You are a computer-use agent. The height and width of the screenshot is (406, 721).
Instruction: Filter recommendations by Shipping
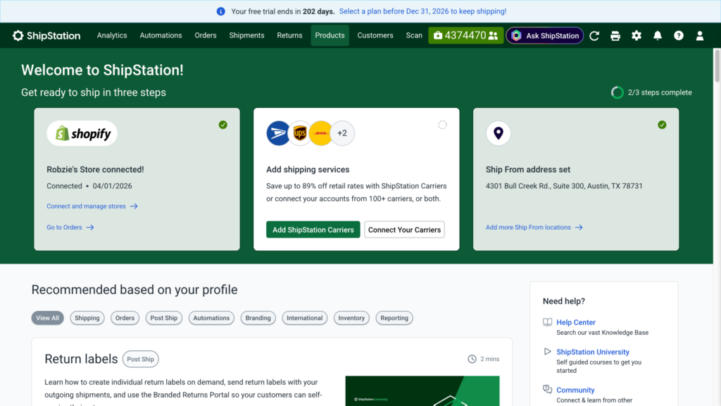(87, 318)
